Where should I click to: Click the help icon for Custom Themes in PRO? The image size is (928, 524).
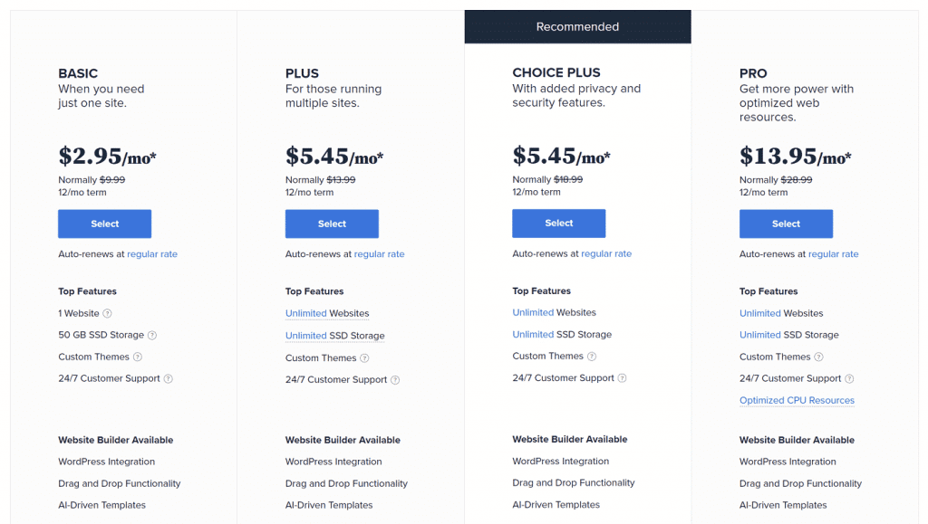819,357
